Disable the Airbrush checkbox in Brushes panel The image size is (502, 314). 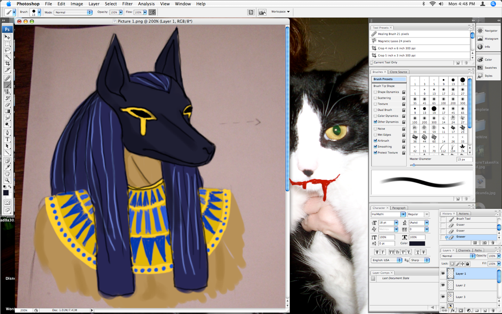[x=375, y=140]
